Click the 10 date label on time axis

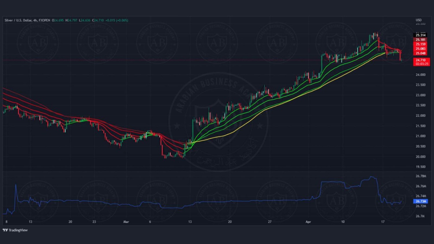coord(343,222)
